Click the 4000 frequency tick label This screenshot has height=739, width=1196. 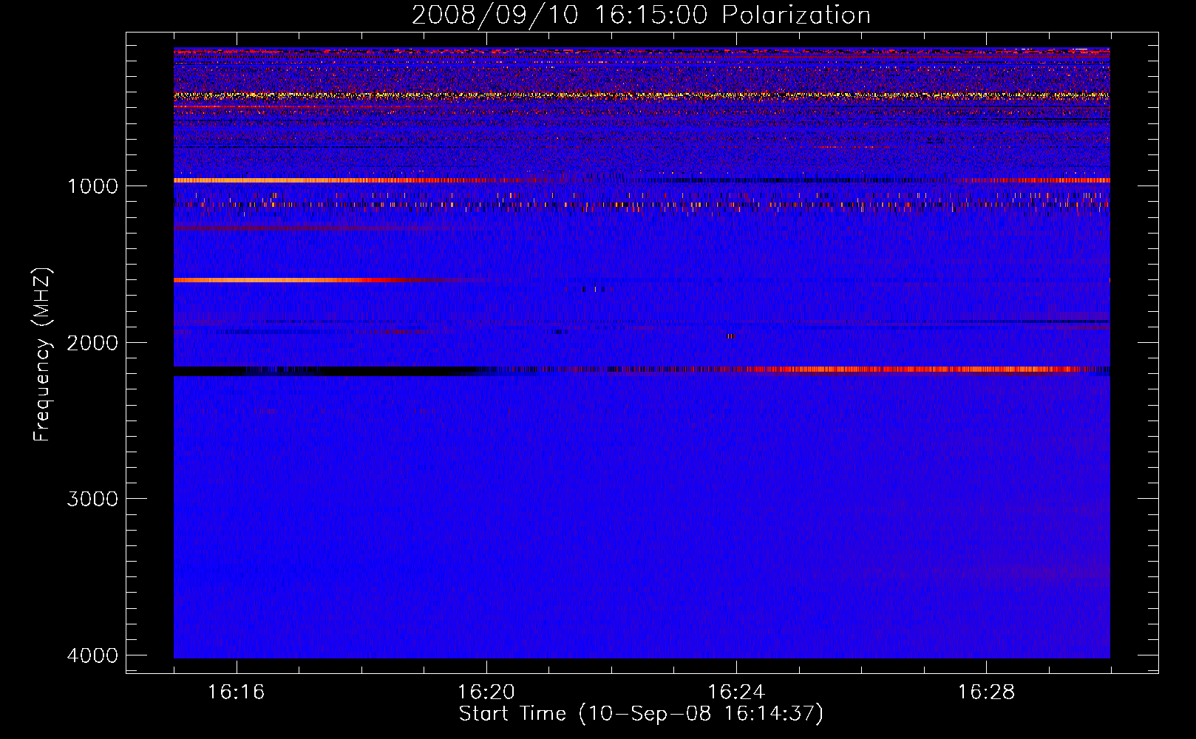point(92,655)
